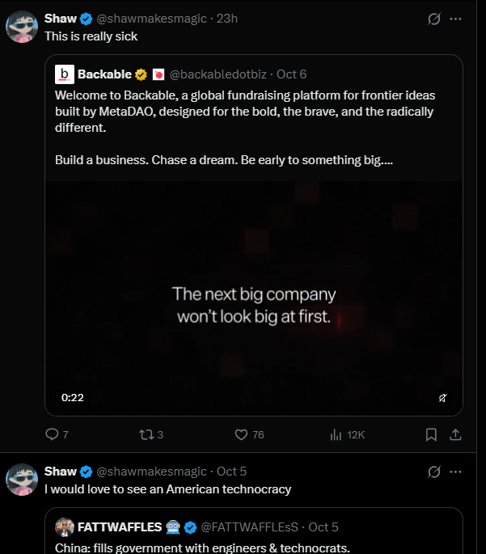
Task: Open the Backable account name
Action: (104, 74)
